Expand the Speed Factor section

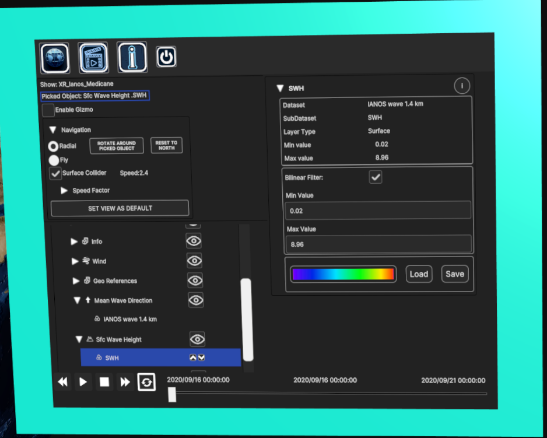64,191
